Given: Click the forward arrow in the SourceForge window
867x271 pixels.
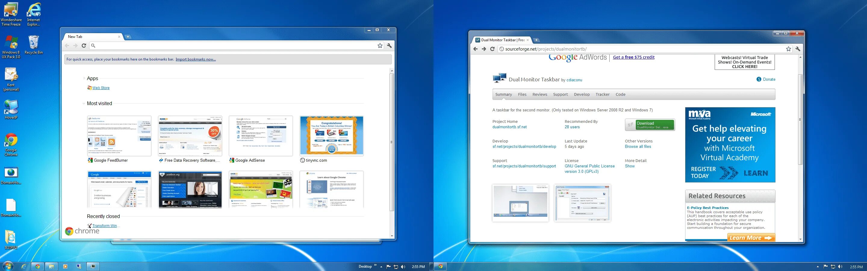Looking at the screenshot, I should pos(484,49).
